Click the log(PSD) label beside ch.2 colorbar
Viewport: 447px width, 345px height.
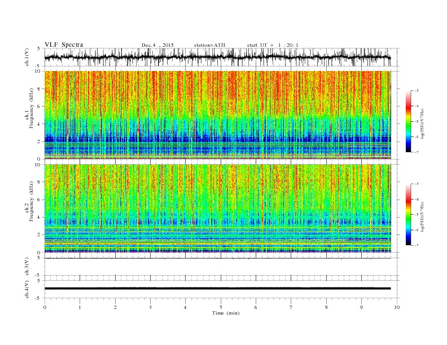[x=422, y=216]
